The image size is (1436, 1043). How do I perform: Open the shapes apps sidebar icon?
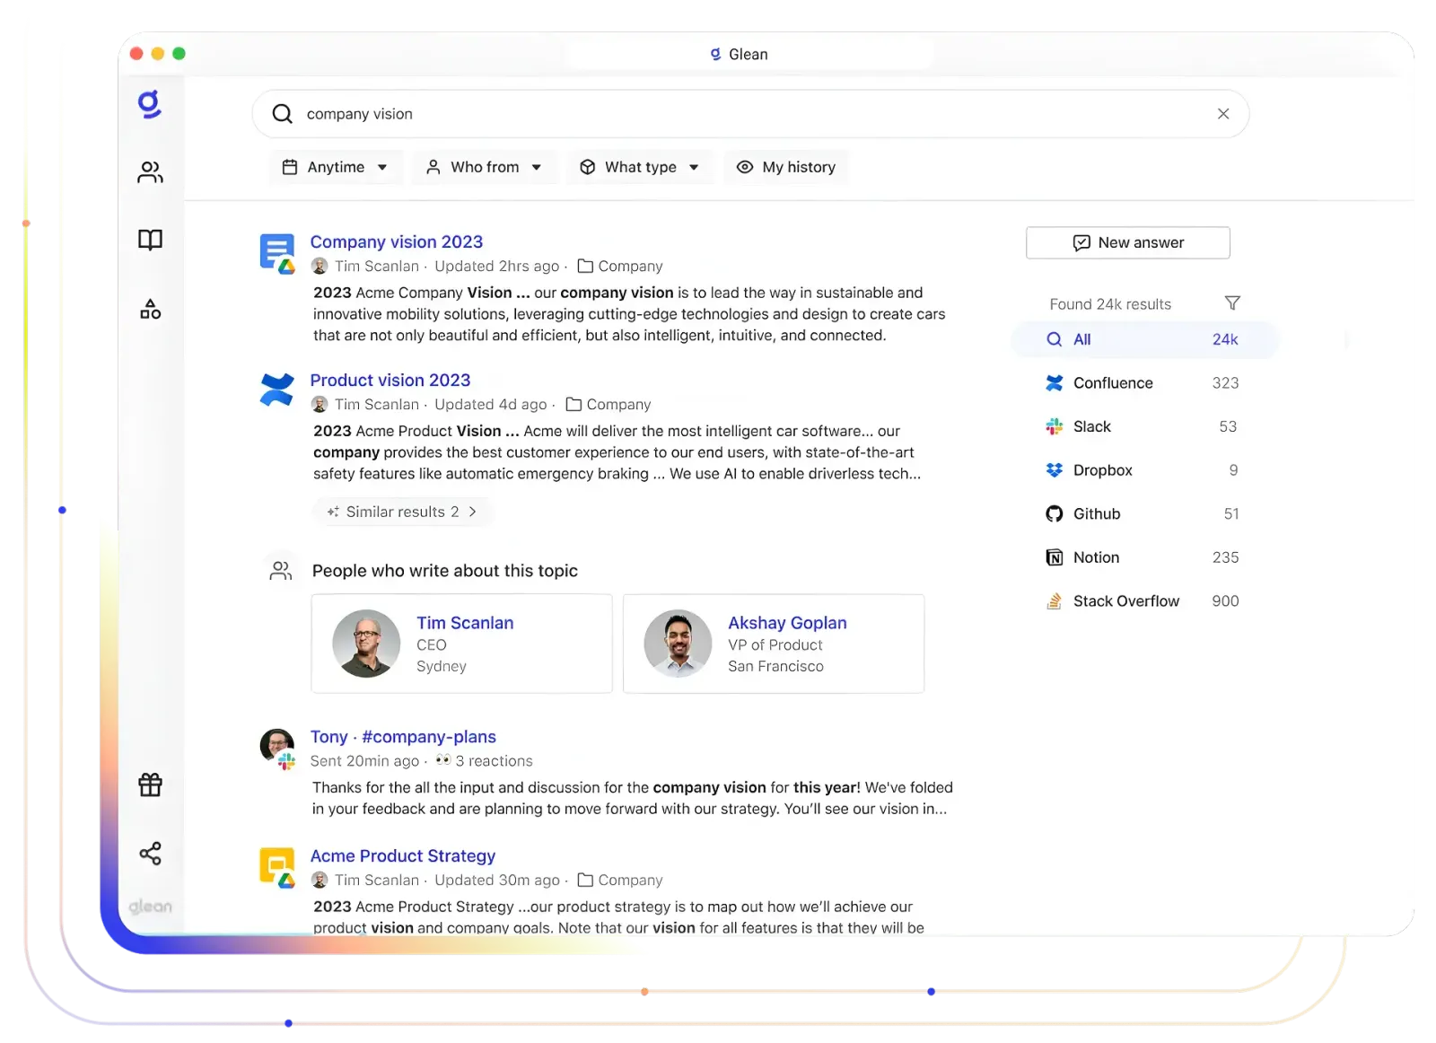point(150,310)
